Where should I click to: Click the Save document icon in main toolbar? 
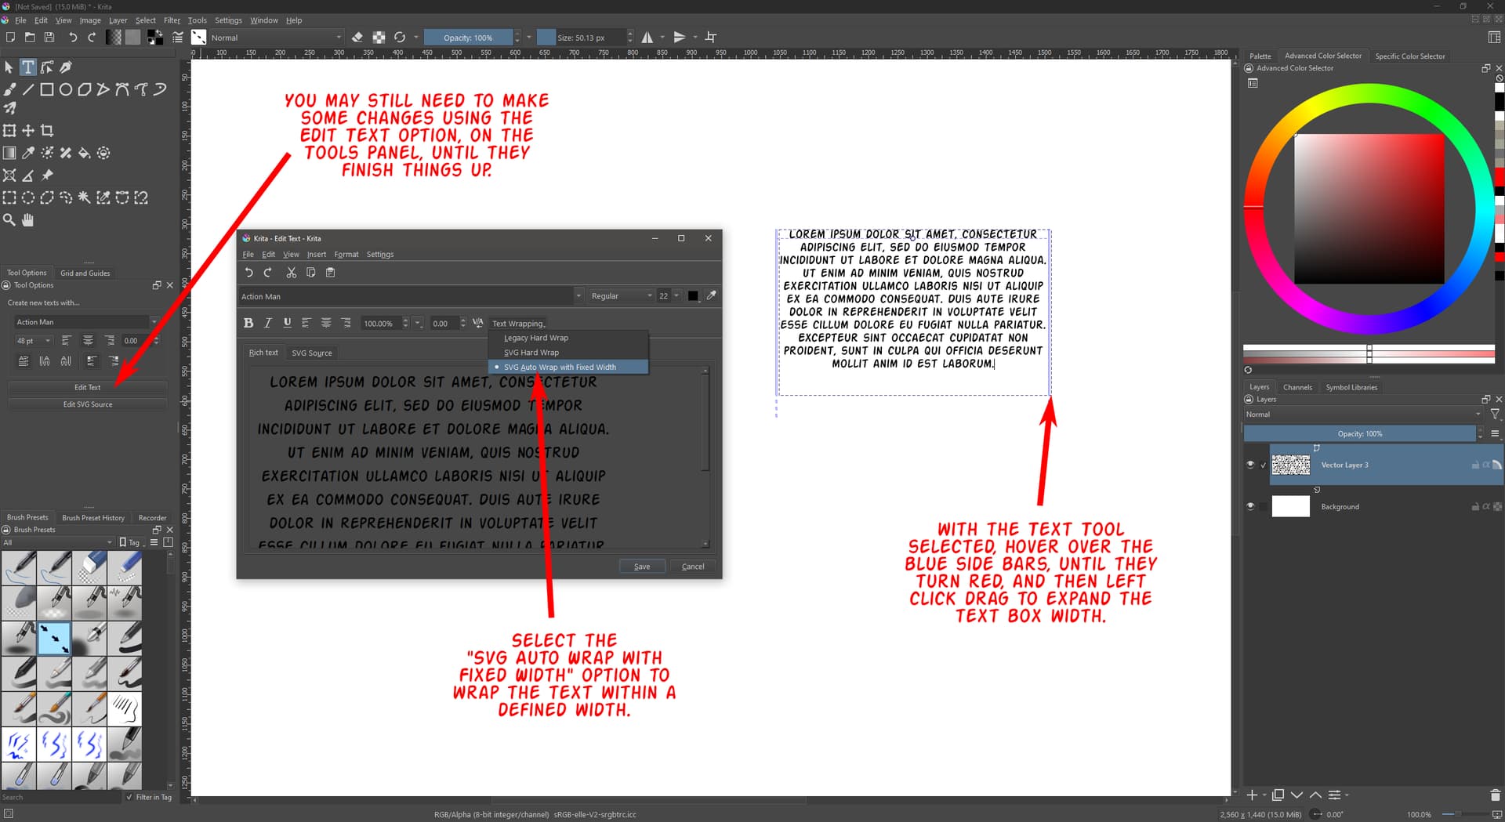(49, 37)
